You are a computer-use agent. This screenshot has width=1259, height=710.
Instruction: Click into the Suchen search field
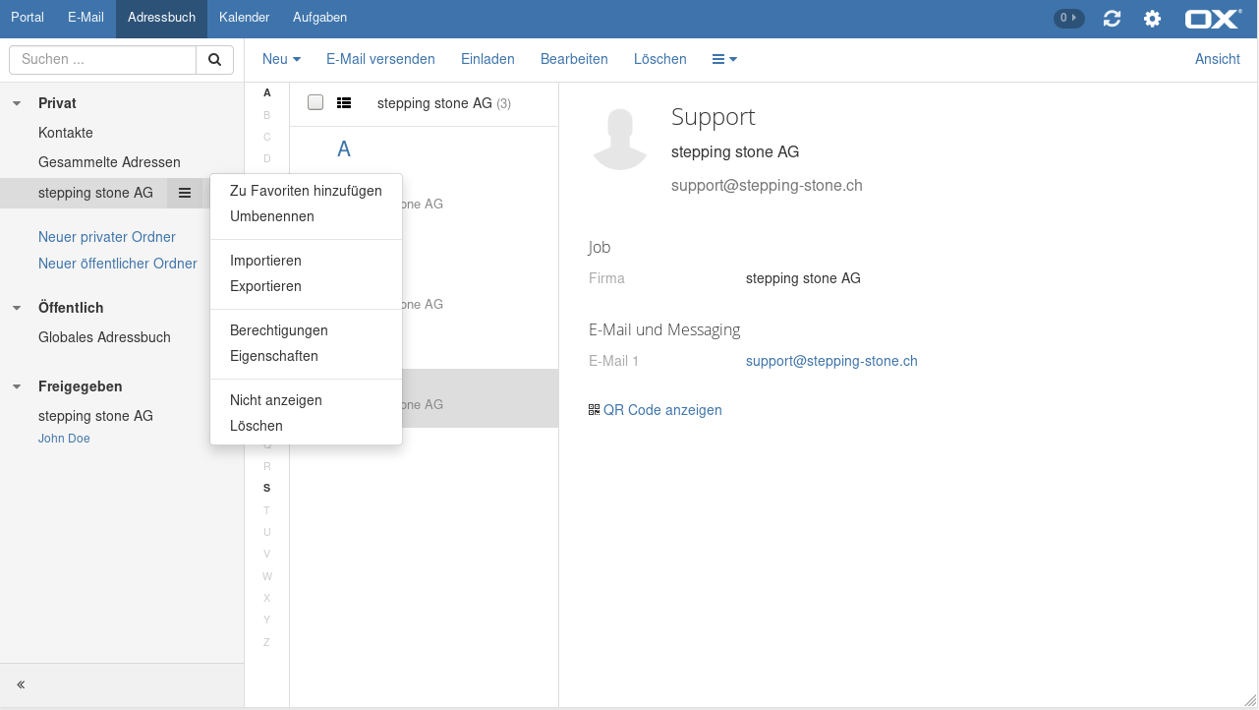pyautogui.click(x=102, y=59)
